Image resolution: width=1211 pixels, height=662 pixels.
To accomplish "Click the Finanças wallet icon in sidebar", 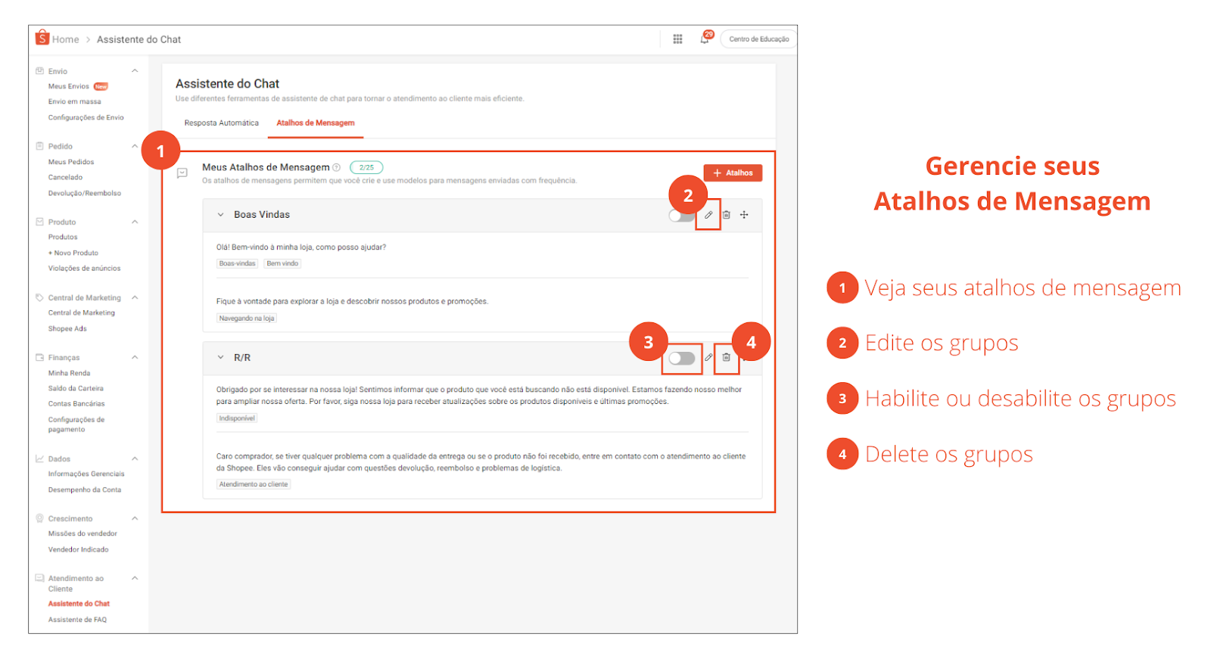I will [39, 357].
